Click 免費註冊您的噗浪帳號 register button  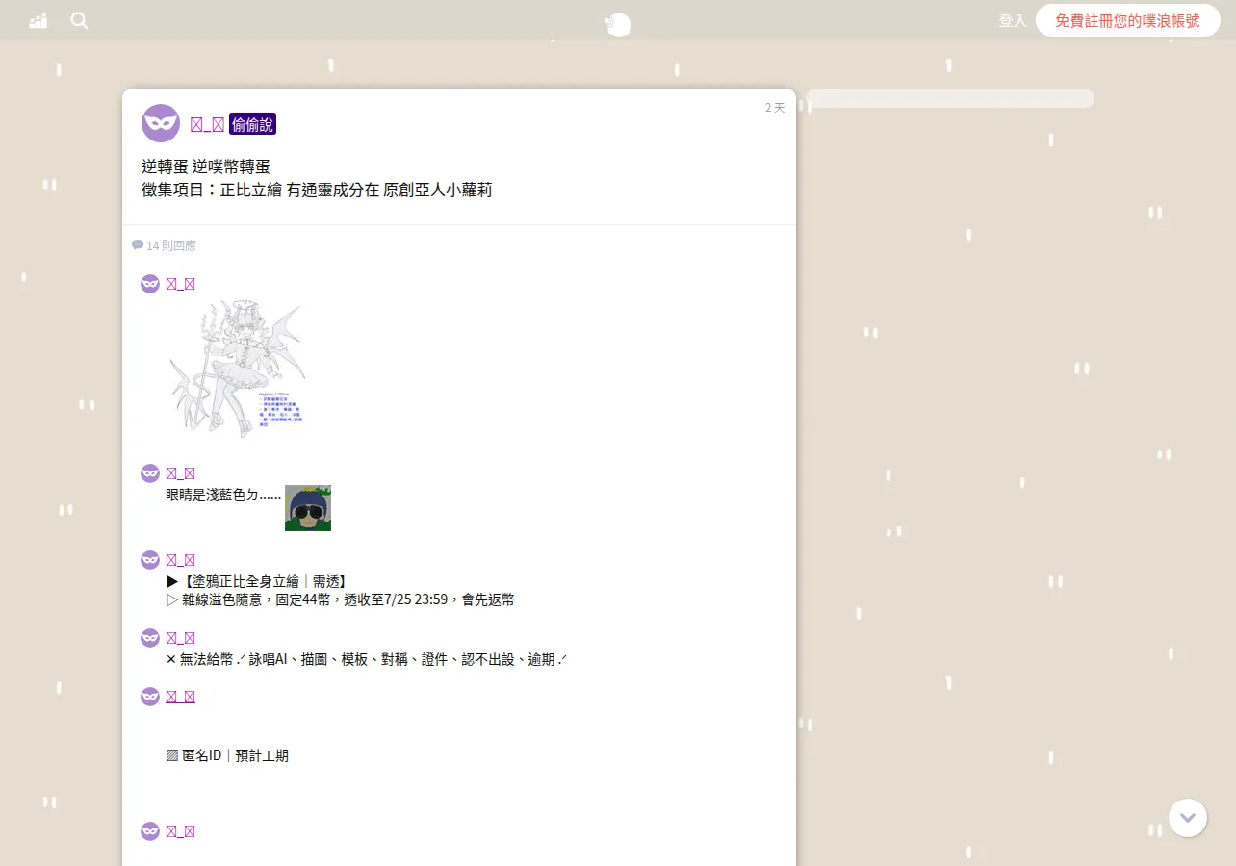tap(1128, 20)
